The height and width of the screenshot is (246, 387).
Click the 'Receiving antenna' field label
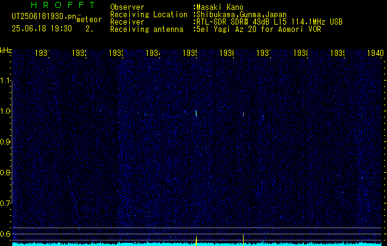coord(146,30)
